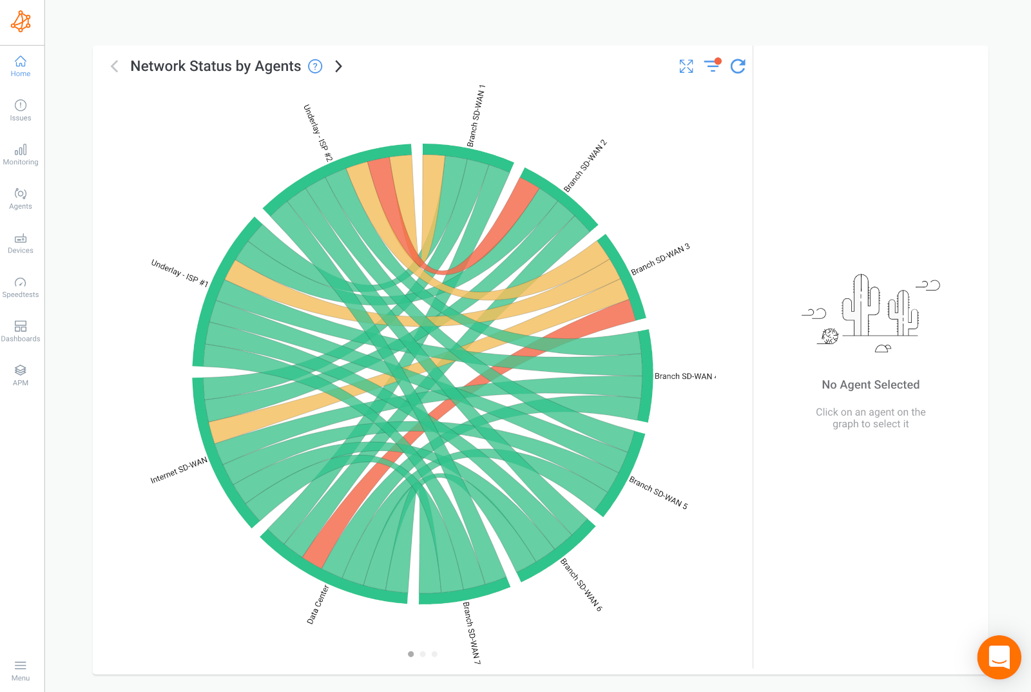The width and height of the screenshot is (1031, 692).
Task: Open help for Network Status by Agents
Action: coord(315,66)
